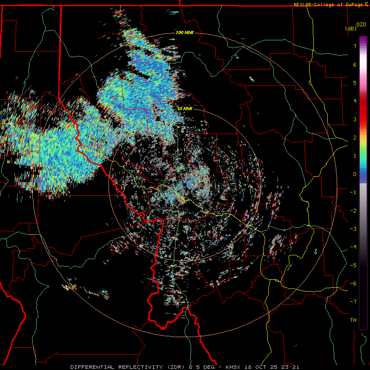
Task: Click the DZD legend title
Action: [x=361, y=25]
